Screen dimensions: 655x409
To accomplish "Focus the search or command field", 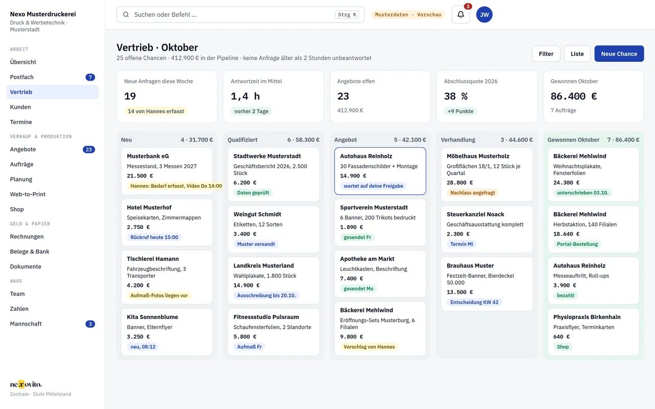I will click(x=241, y=15).
